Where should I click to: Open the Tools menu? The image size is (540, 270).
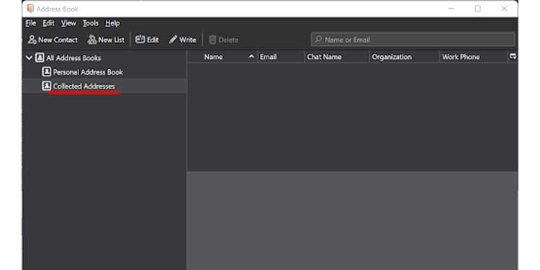[x=91, y=24]
